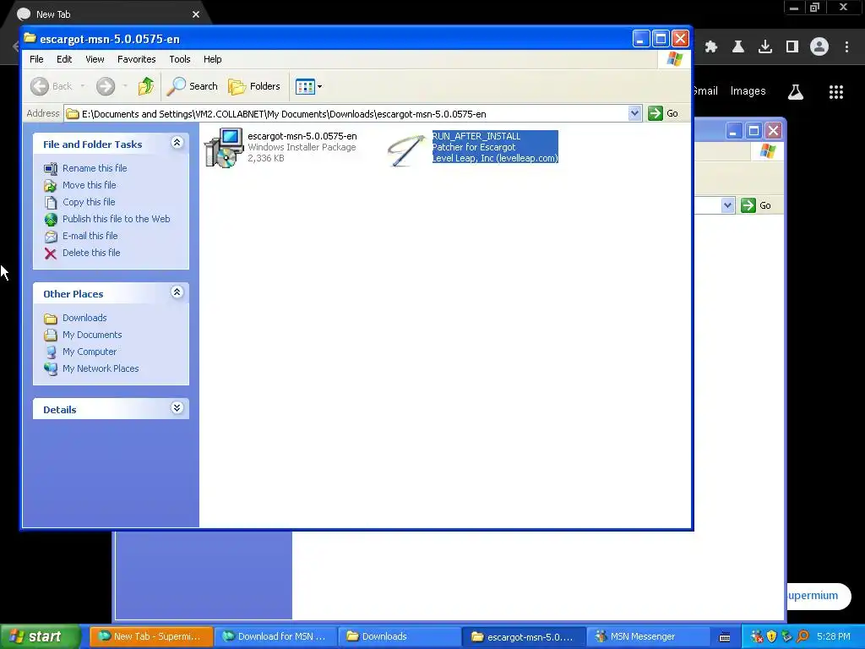865x649 pixels.
Task: Click Delete this file
Action: coord(91,253)
